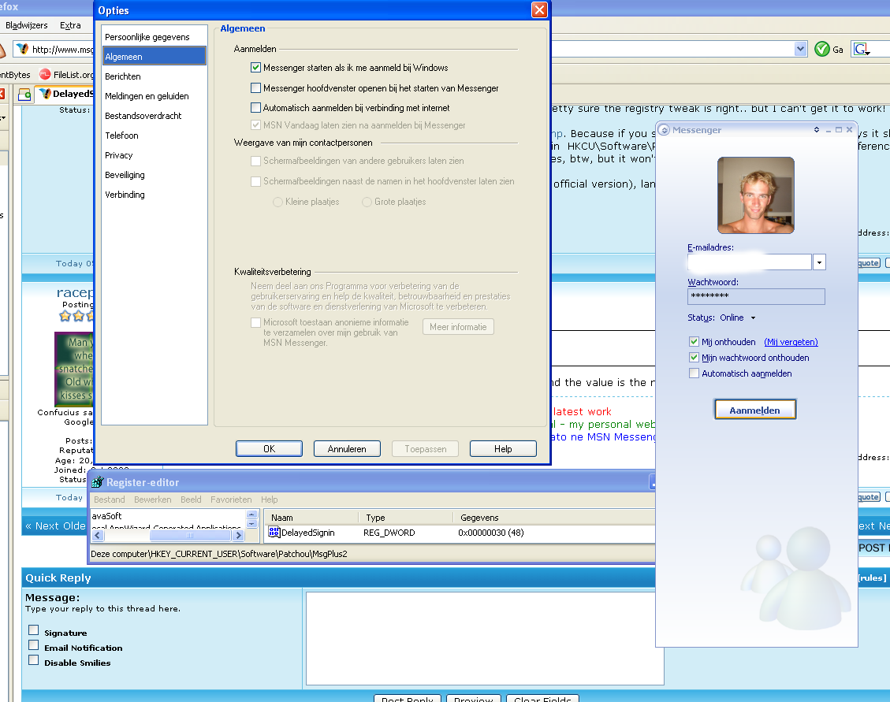
Task: Enable 'Automatisch aanmelden bij verbinding met internet'
Action: [255, 107]
